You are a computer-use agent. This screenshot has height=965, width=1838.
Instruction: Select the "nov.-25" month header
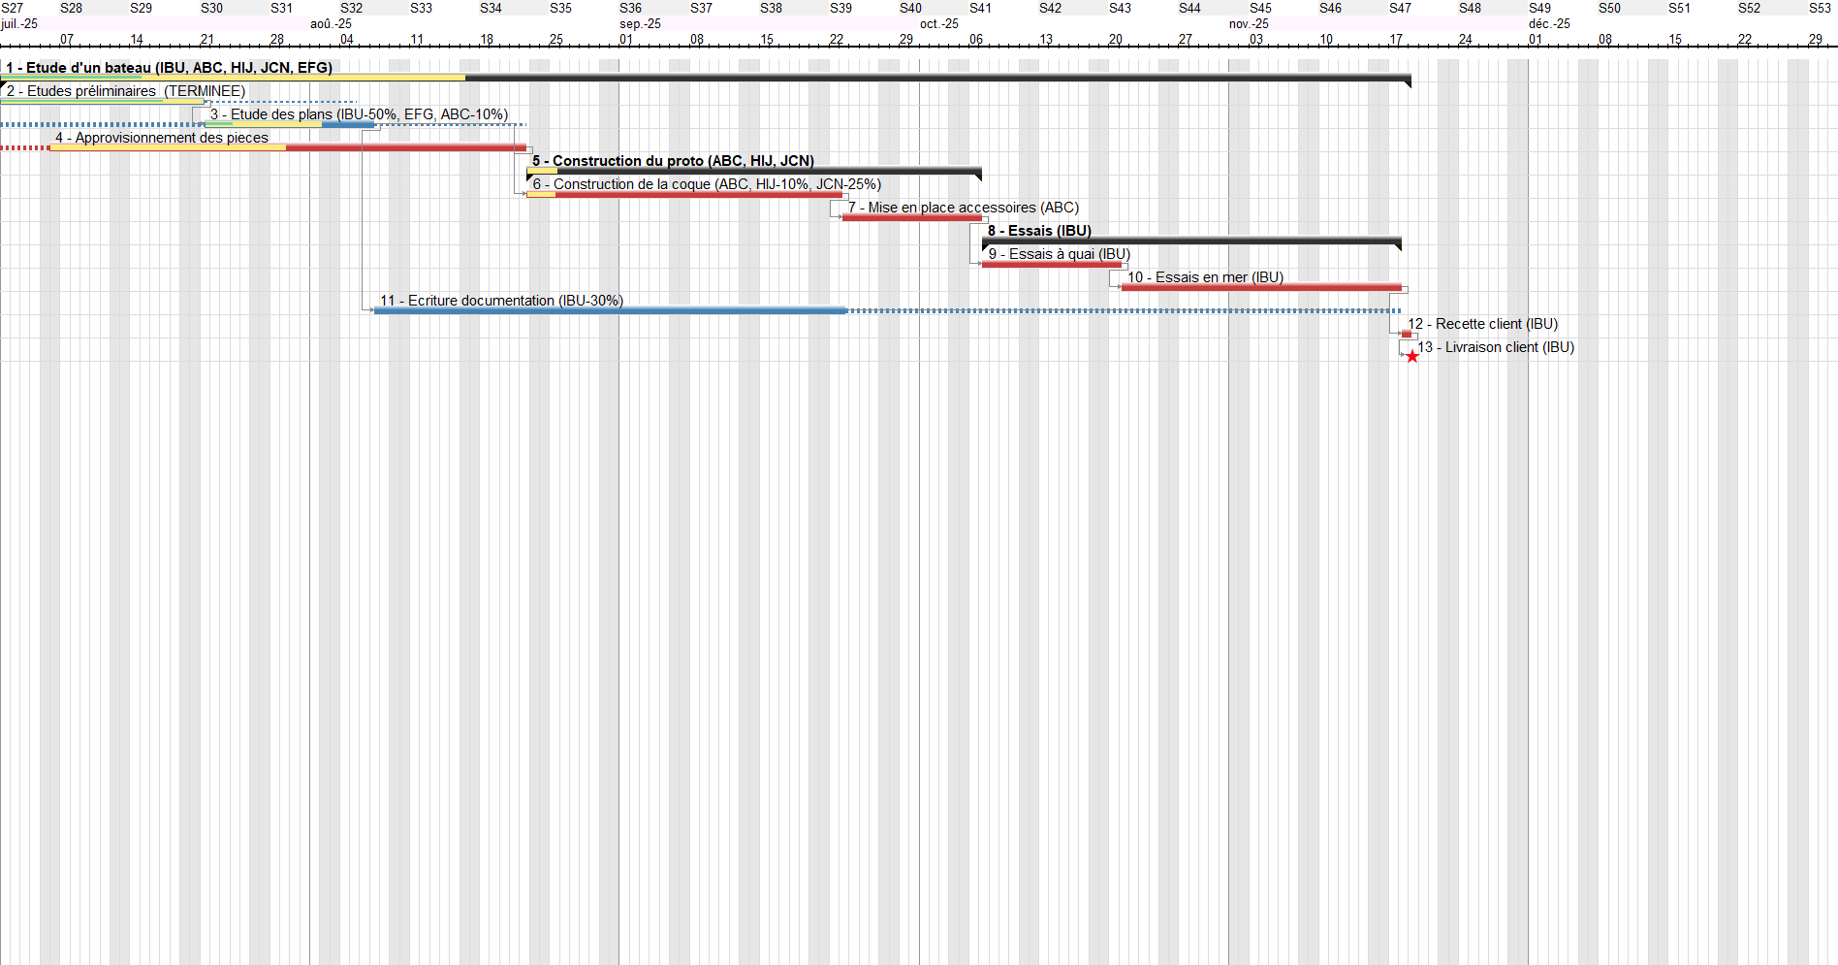point(1249,24)
